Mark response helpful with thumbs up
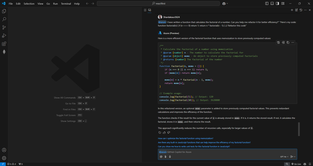Image resolution: width=313 pixels, height=166 pixels. coord(164,132)
